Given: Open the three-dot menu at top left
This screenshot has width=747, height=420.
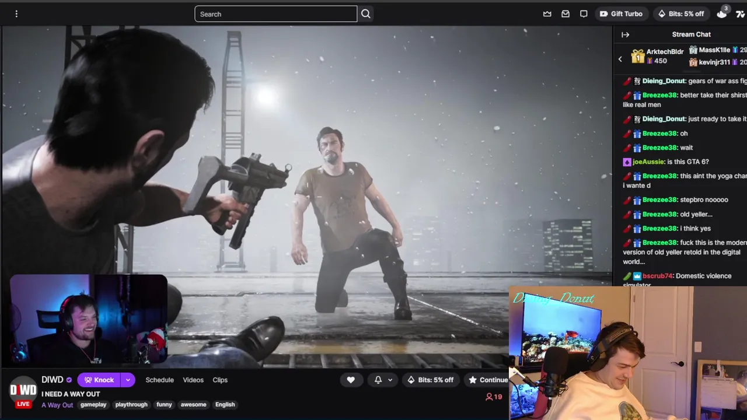Looking at the screenshot, I should (16, 14).
